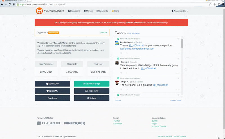Click the This year 1,093.98 USD value

98,72
